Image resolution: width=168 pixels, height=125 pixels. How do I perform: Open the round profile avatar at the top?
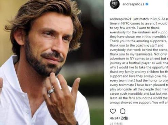click(x=115, y=4)
